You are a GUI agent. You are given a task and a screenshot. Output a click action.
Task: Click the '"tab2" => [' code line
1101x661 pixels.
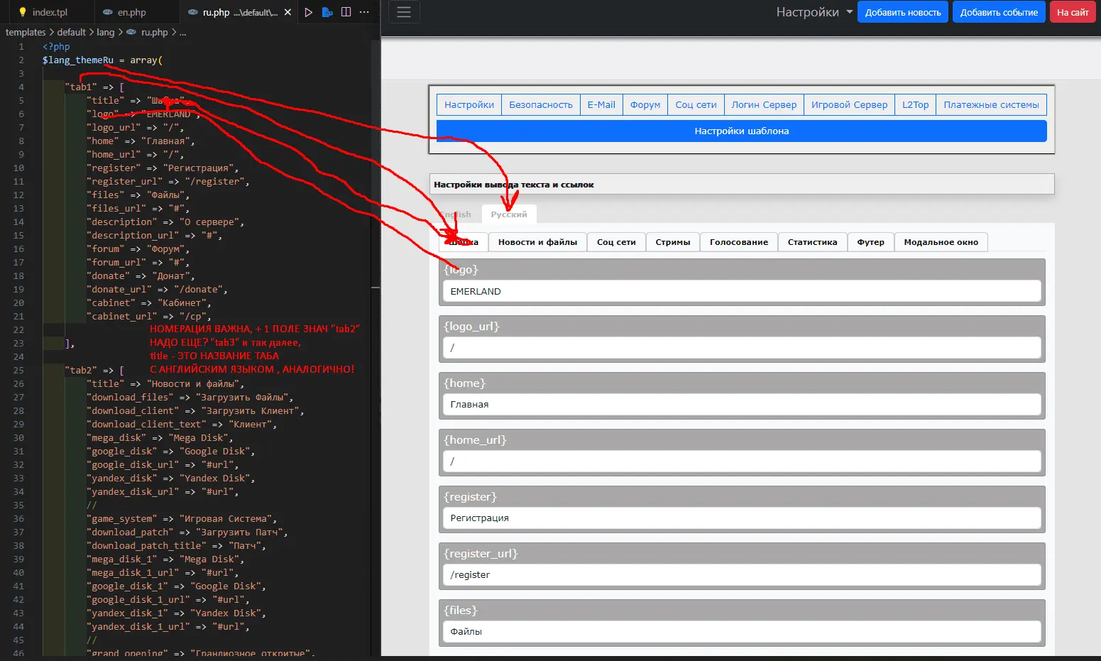[94, 371]
